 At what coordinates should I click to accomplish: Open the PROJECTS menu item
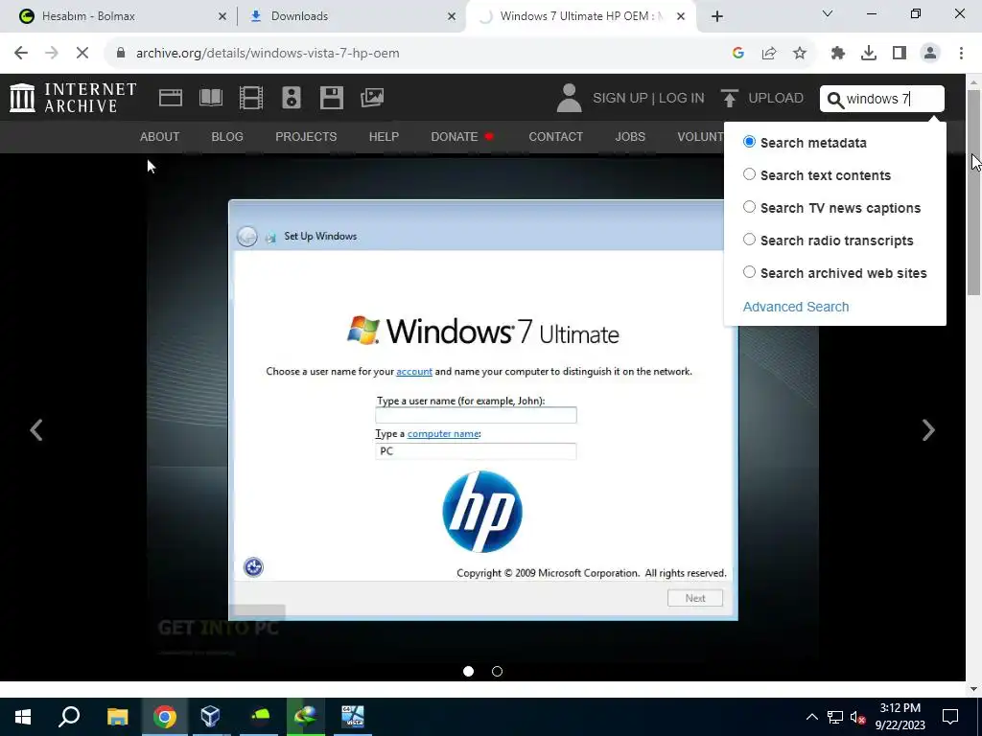coord(306,136)
